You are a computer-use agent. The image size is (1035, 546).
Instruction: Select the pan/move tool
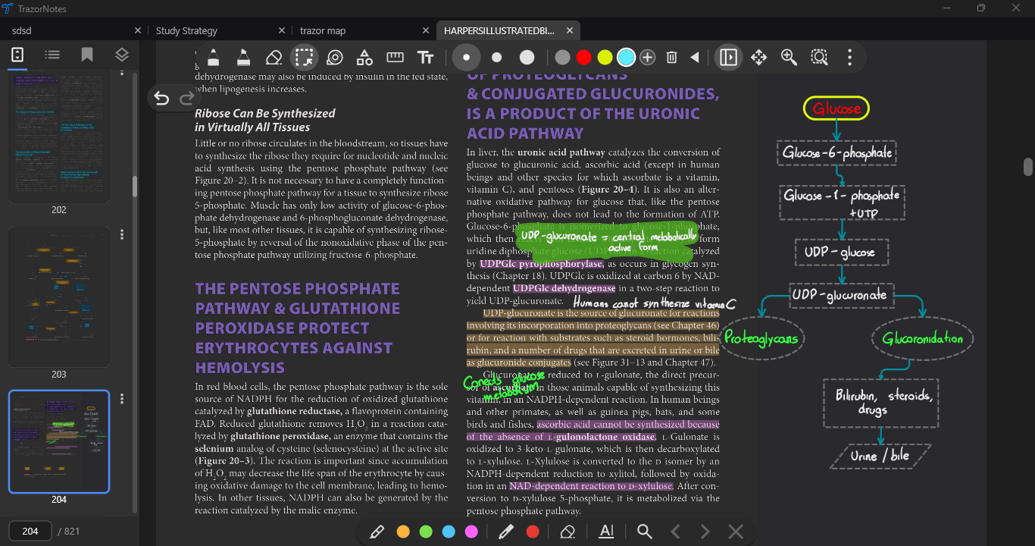coord(758,57)
